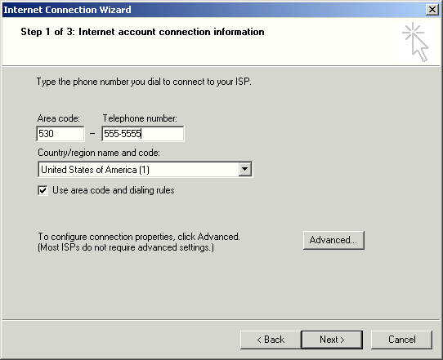Open the Advanced... connection settings
Screen dimensions: 443x360
coord(333,240)
